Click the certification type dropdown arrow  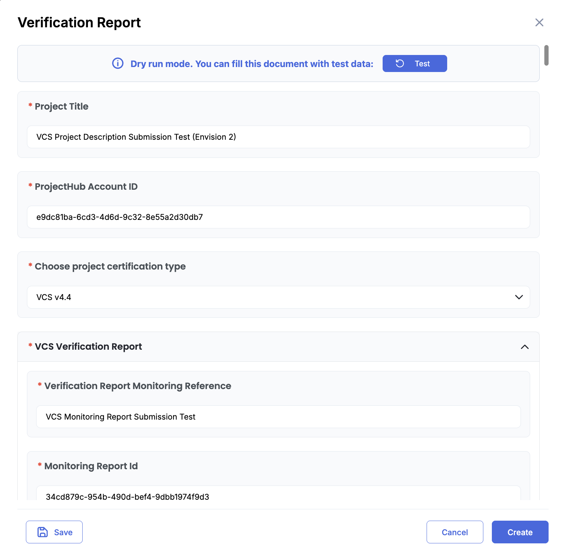click(519, 297)
